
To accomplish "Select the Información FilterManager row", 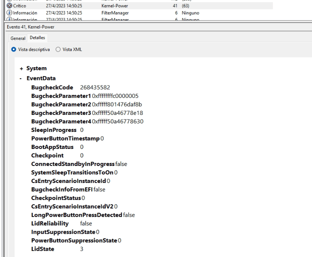I will (x=139, y=13).
